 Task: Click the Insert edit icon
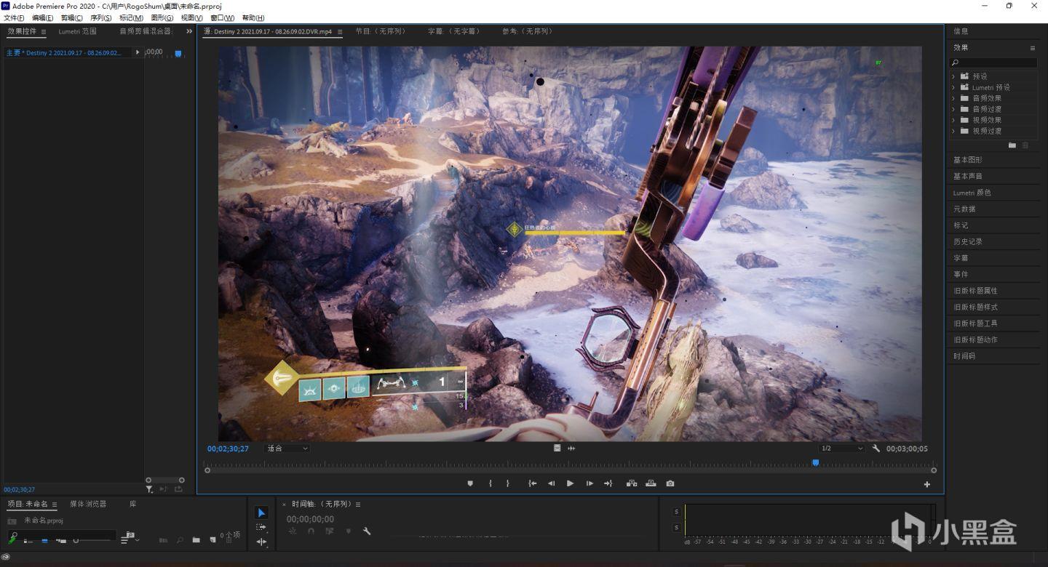pyautogui.click(x=632, y=483)
